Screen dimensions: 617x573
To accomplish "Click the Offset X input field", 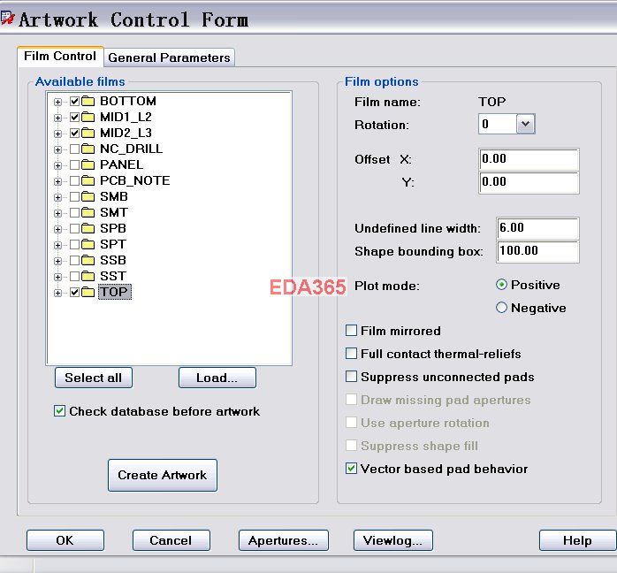I will pyautogui.click(x=529, y=159).
